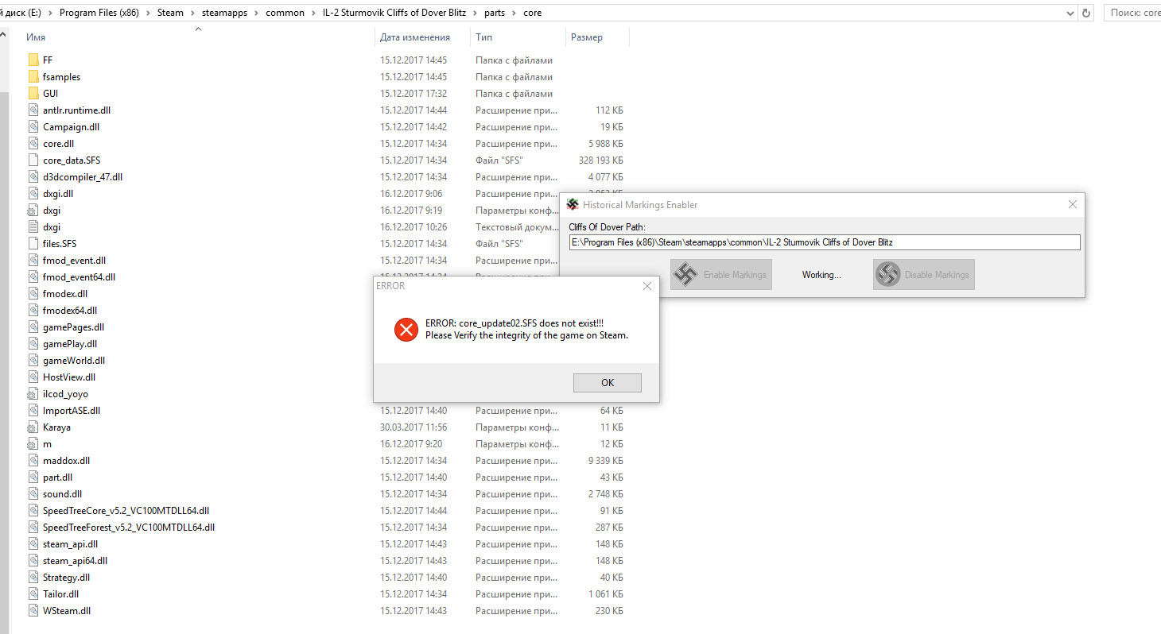The height and width of the screenshot is (634, 1161).
Task: Sort by the Имя column header
Action: point(36,37)
